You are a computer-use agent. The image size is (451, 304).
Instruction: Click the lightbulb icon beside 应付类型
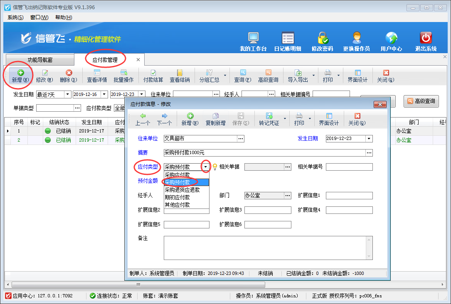point(215,167)
